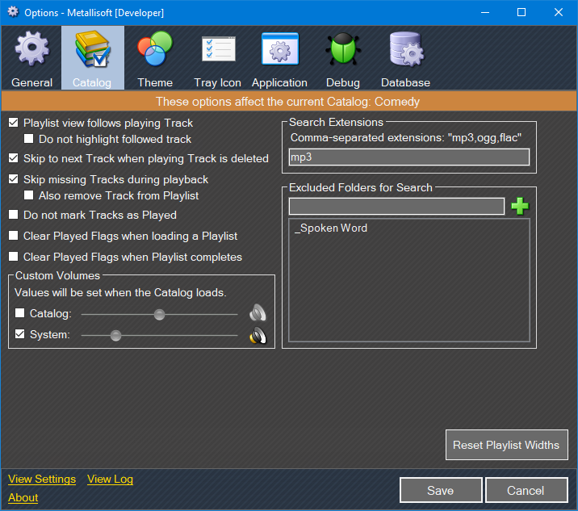Switch to the Catalog tab label

pyautogui.click(x=92, y=82)
